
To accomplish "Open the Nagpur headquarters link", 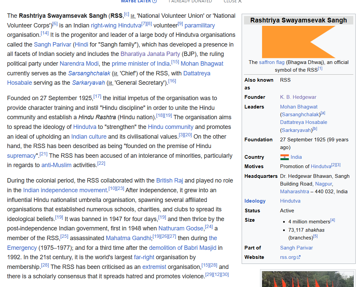I will [x=323, y=184].
